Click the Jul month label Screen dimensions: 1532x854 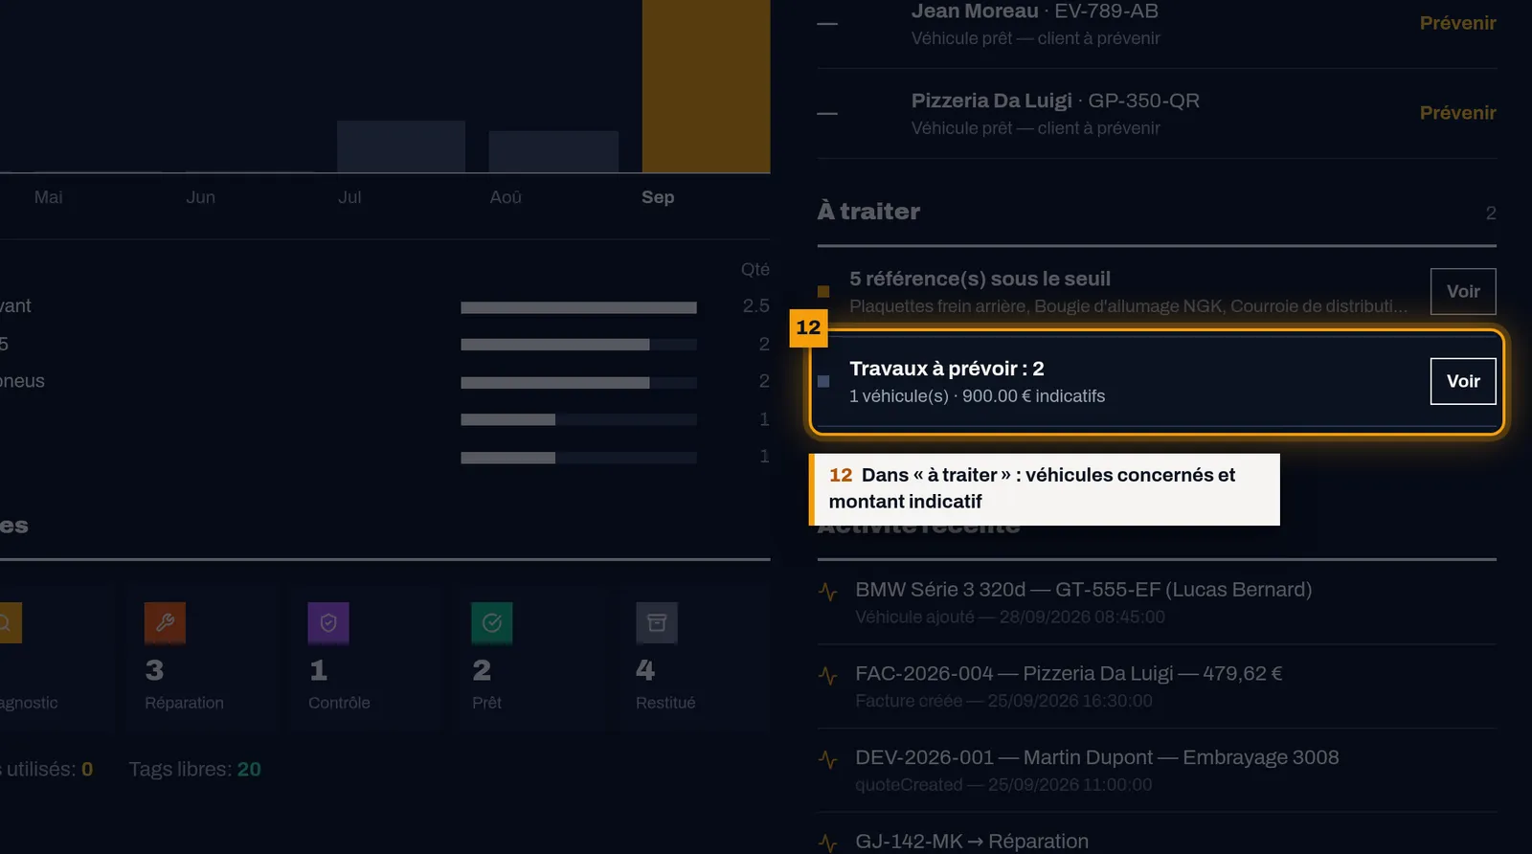[349, 197]
